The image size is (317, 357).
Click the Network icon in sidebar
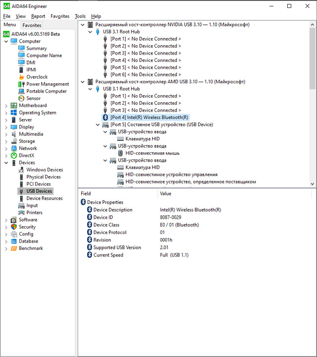14,148
